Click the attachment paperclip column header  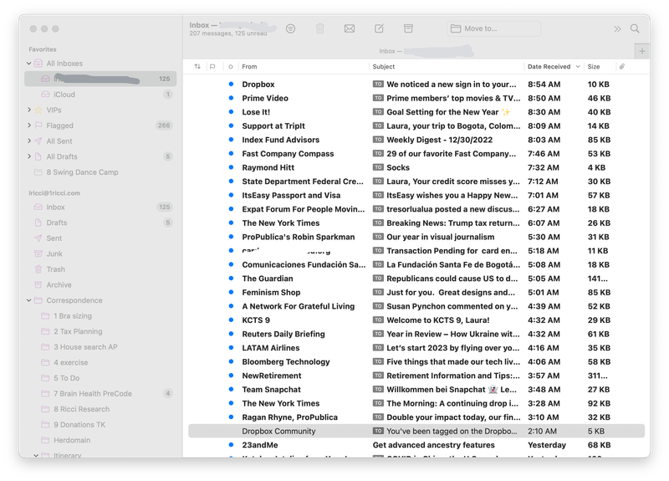621,66
